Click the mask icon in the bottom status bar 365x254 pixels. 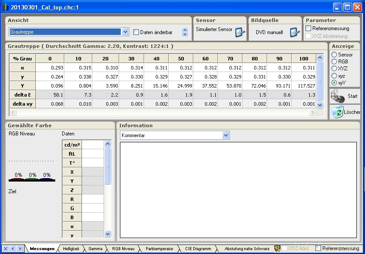pyautogui.click(x=277, y=248)
